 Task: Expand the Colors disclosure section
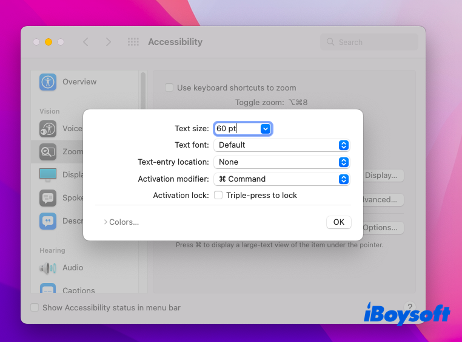click(121, 222)
